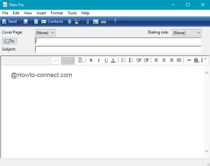Image resolution: width=210 pixels, height=166 pixels.
Task: Center align the text
Action: coord(164,60)
